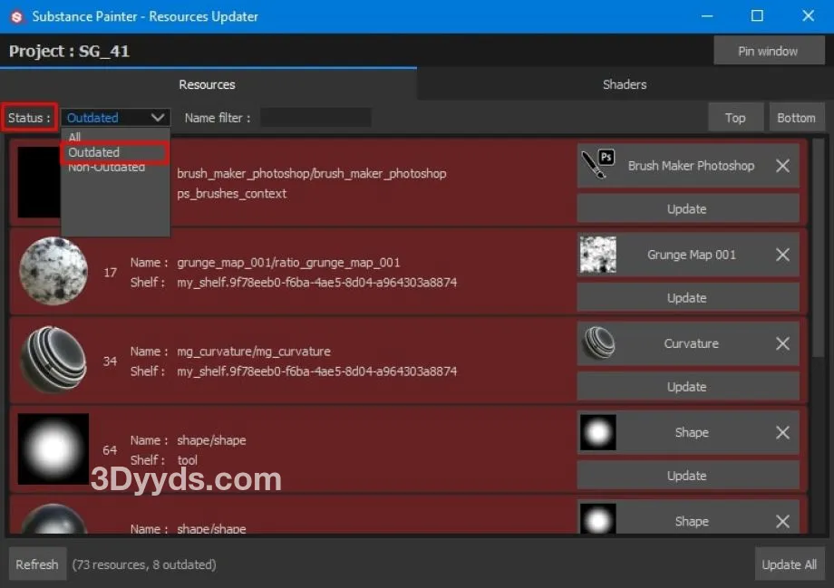Click the grunge map sphere preview thumbnail
Viewport: 834px width, 588px height.
click(x=53, y=271)
